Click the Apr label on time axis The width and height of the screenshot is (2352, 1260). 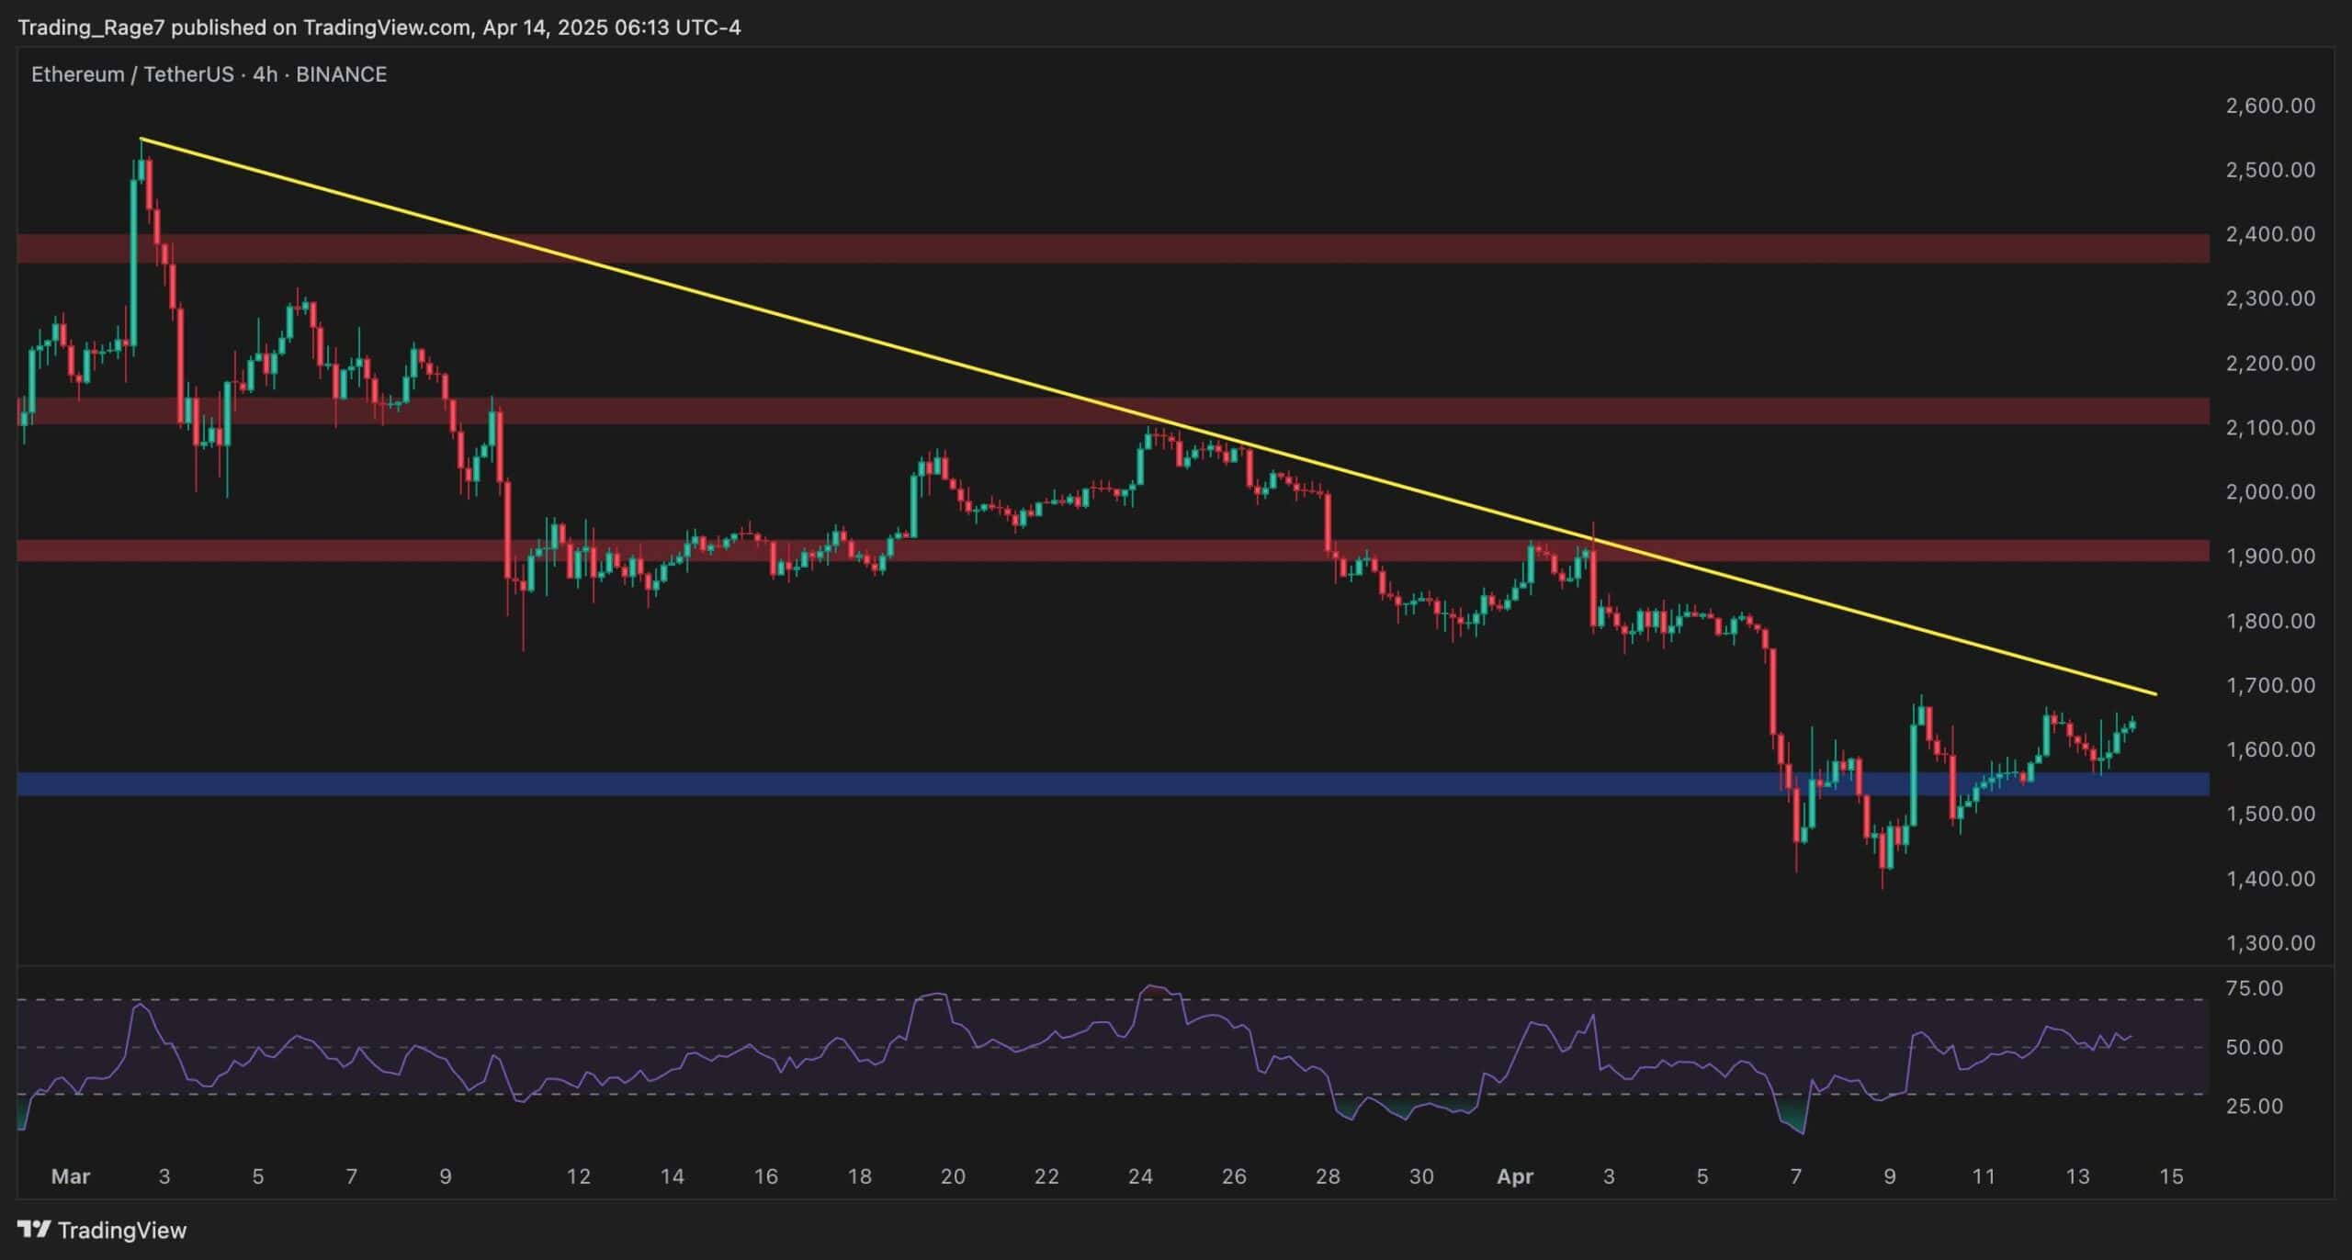coord(1515,1176)
